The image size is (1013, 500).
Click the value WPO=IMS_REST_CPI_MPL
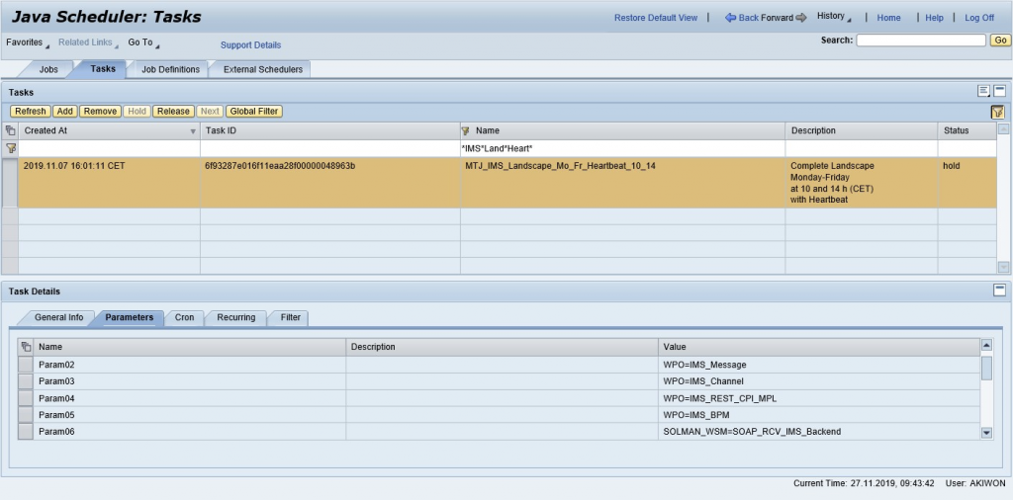(720, 398)
